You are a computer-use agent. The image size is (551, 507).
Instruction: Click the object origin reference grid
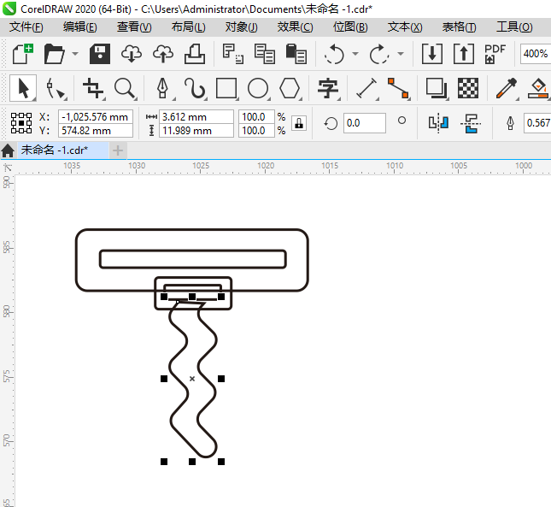[x=21, y=123]
